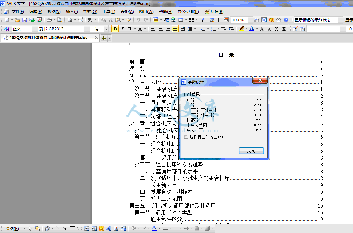Increase paragraph indent
The height and width of the screenshot is (233, 353).
pos(231,29)
